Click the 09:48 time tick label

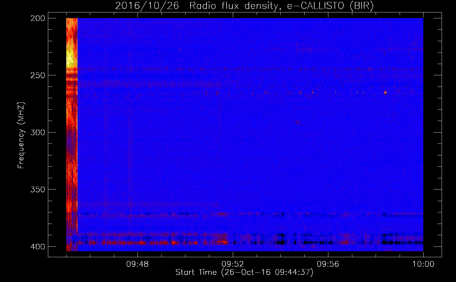coord(138,264)
